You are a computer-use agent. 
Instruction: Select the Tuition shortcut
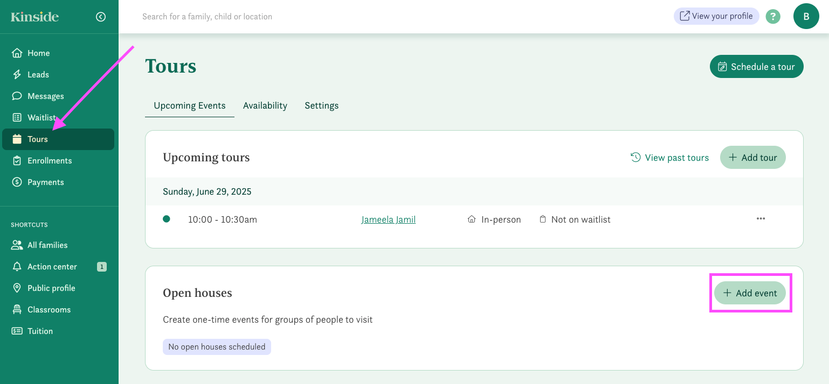click(x=39, y=331)
